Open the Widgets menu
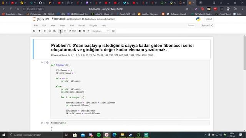The width and height of the screenshot is (246, 138). 93,25
